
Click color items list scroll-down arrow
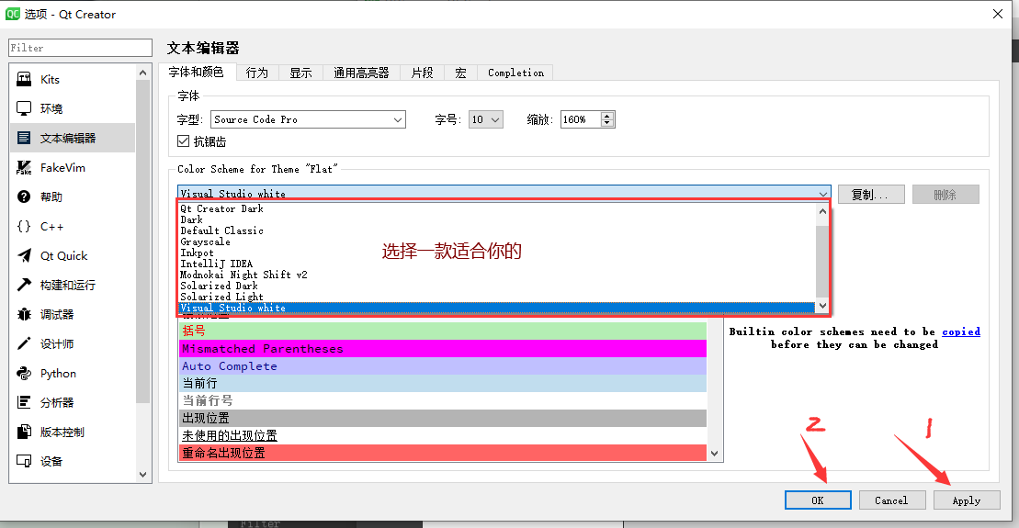point(714,454)
